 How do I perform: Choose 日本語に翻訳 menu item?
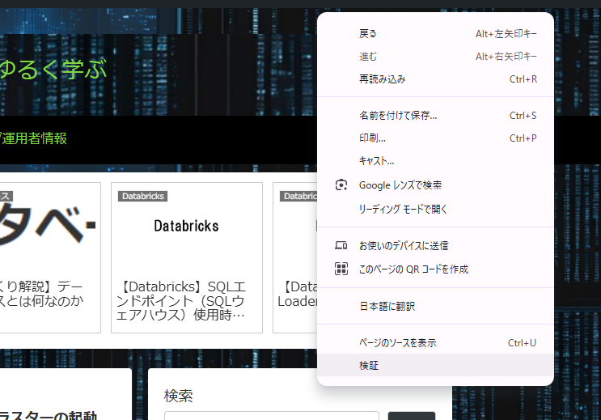point(387,306)
